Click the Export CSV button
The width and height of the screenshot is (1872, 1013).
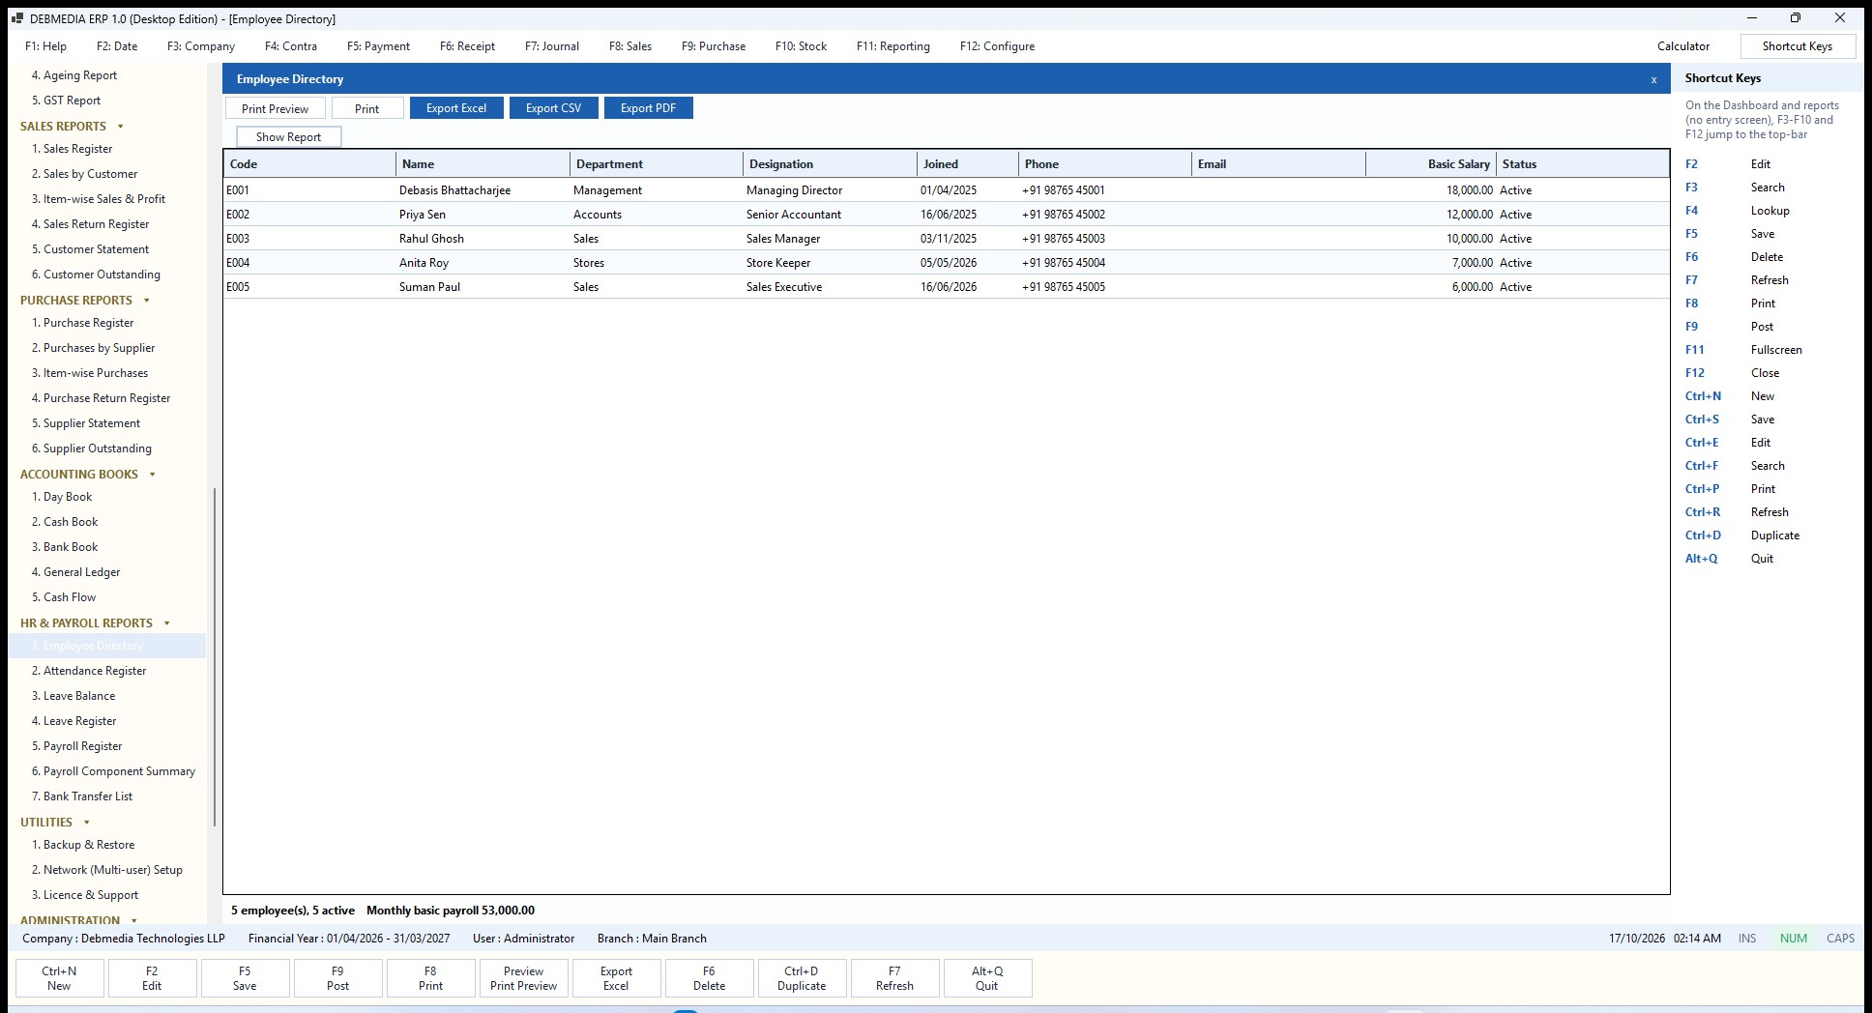tap(554, 108)
